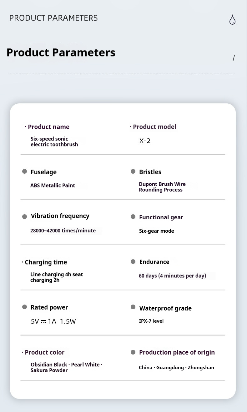Select the ABS Metallic Paint text
Viewport: 247px width, 412px height.
[x=53, y=186]
